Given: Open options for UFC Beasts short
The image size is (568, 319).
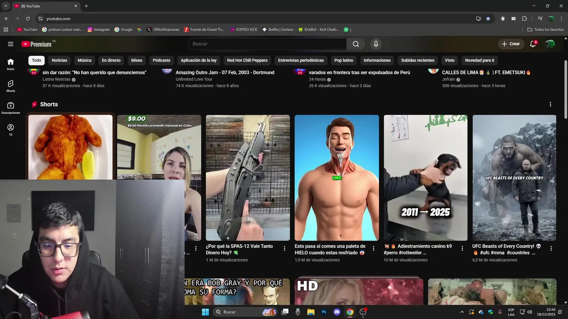Looking at the screenshot, I should click(x=551, y=249).
